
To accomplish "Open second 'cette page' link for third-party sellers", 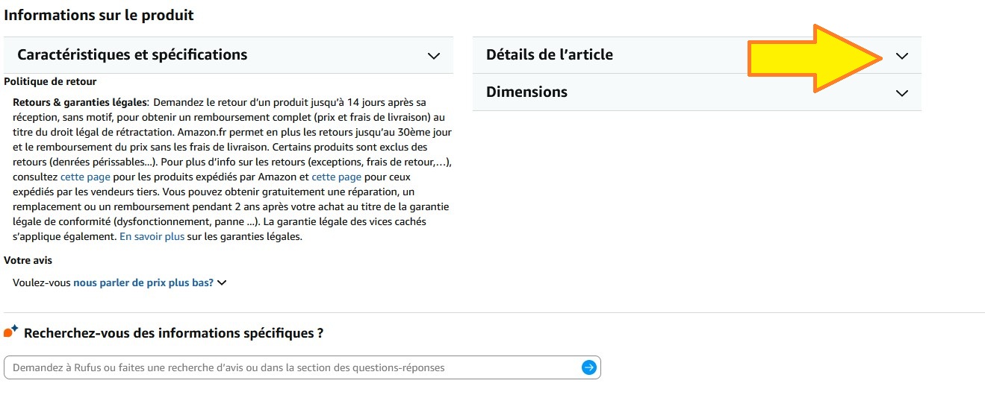I will coord(336,177).
